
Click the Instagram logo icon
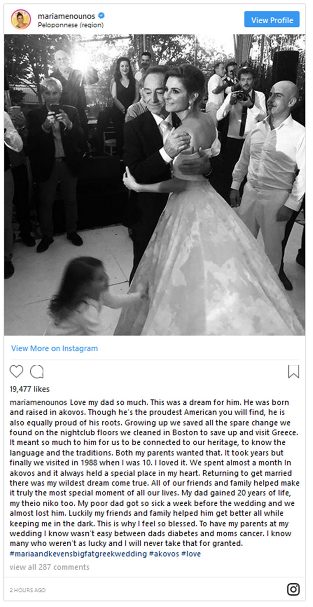[x=293, y=589]
